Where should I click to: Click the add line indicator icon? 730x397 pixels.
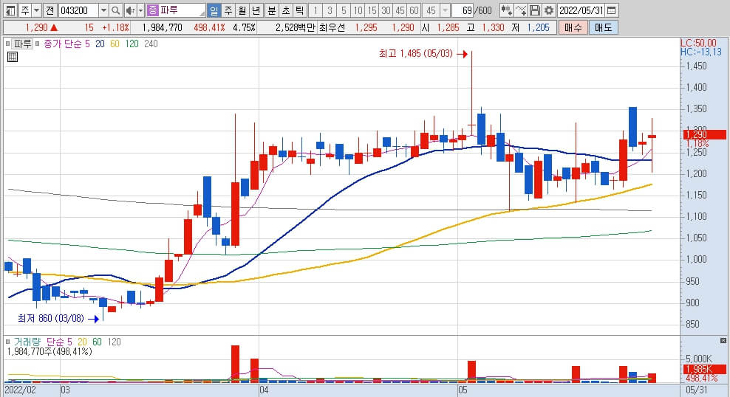[521, 10]
